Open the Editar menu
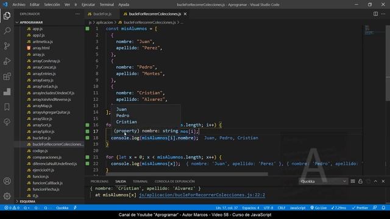390x219 pixels. [34, 4]
